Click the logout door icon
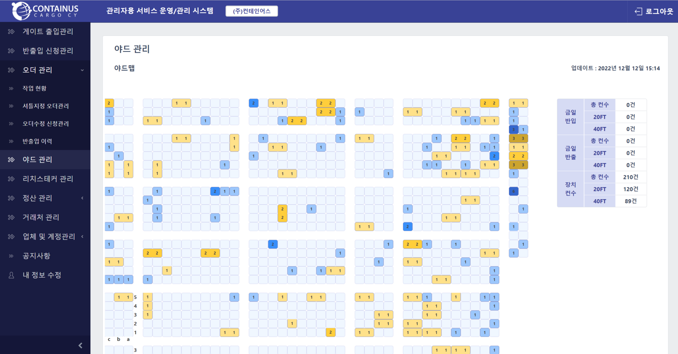This screenshot has width=678, height=354. [638, 12]
